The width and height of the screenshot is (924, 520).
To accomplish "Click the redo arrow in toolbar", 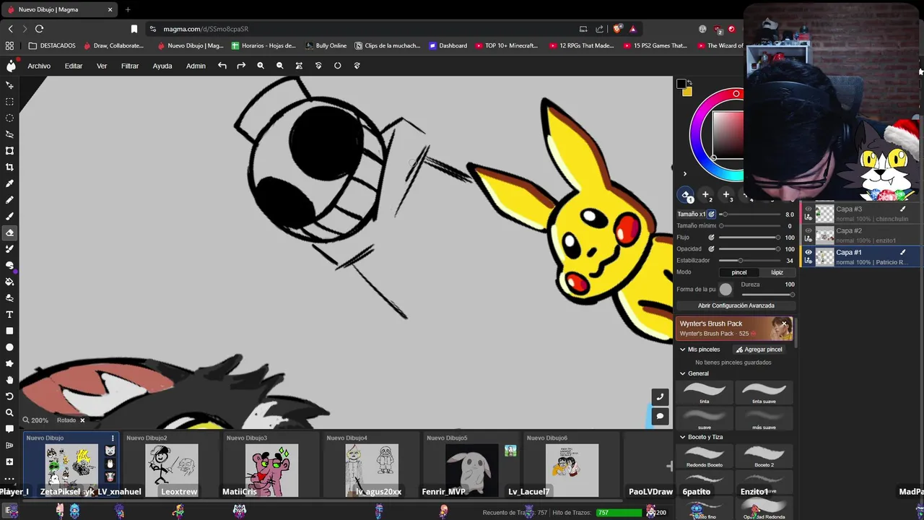I will 241,66.
